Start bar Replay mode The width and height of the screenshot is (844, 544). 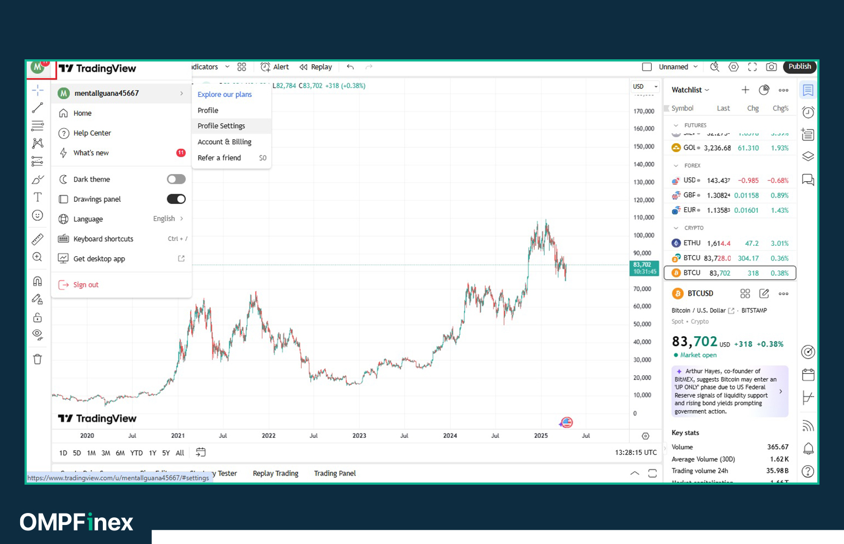[x=316, y=67]
